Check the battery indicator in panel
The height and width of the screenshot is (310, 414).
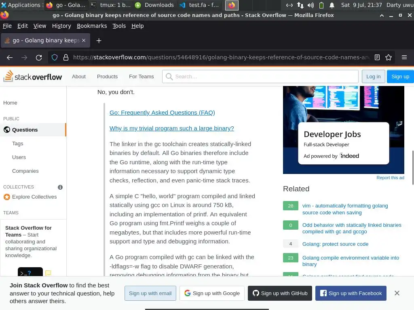(321, 5)
